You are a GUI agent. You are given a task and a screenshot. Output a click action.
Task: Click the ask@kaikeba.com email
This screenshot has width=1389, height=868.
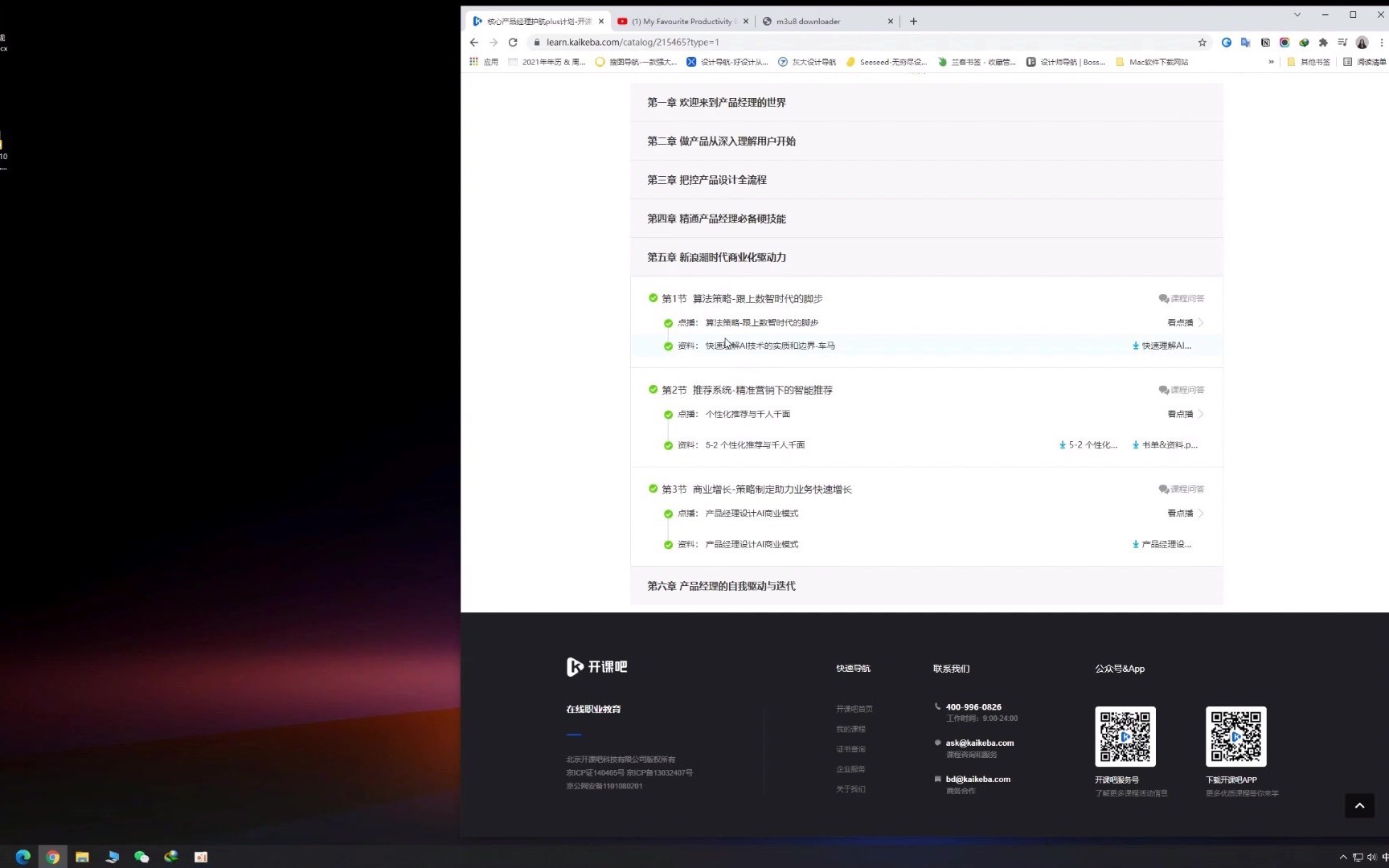click(979, 743)
